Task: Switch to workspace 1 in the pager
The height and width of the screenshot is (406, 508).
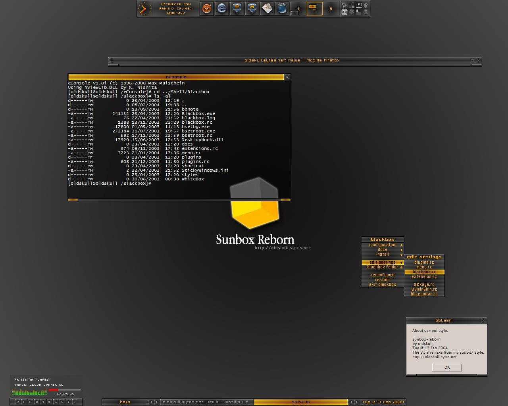Action: (298, 9)
